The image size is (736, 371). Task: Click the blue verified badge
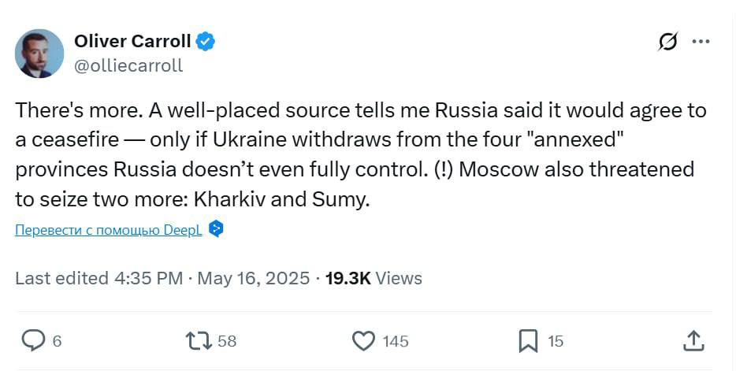(x=206, y=41)
